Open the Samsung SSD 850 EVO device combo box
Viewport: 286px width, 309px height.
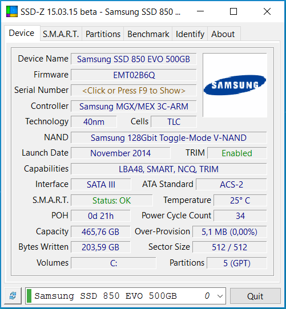126,296
